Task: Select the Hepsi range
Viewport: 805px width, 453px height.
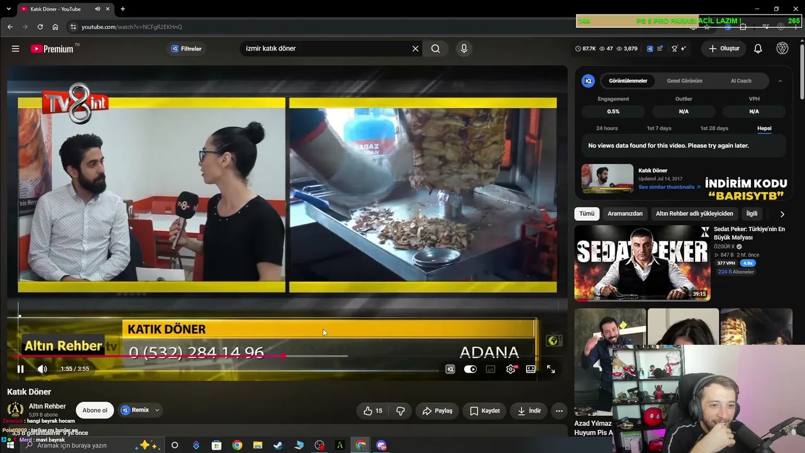Action: pos(764,128)
